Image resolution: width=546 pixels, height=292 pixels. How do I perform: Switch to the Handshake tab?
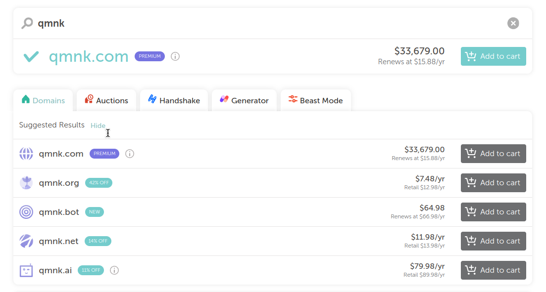click(174, 100)
